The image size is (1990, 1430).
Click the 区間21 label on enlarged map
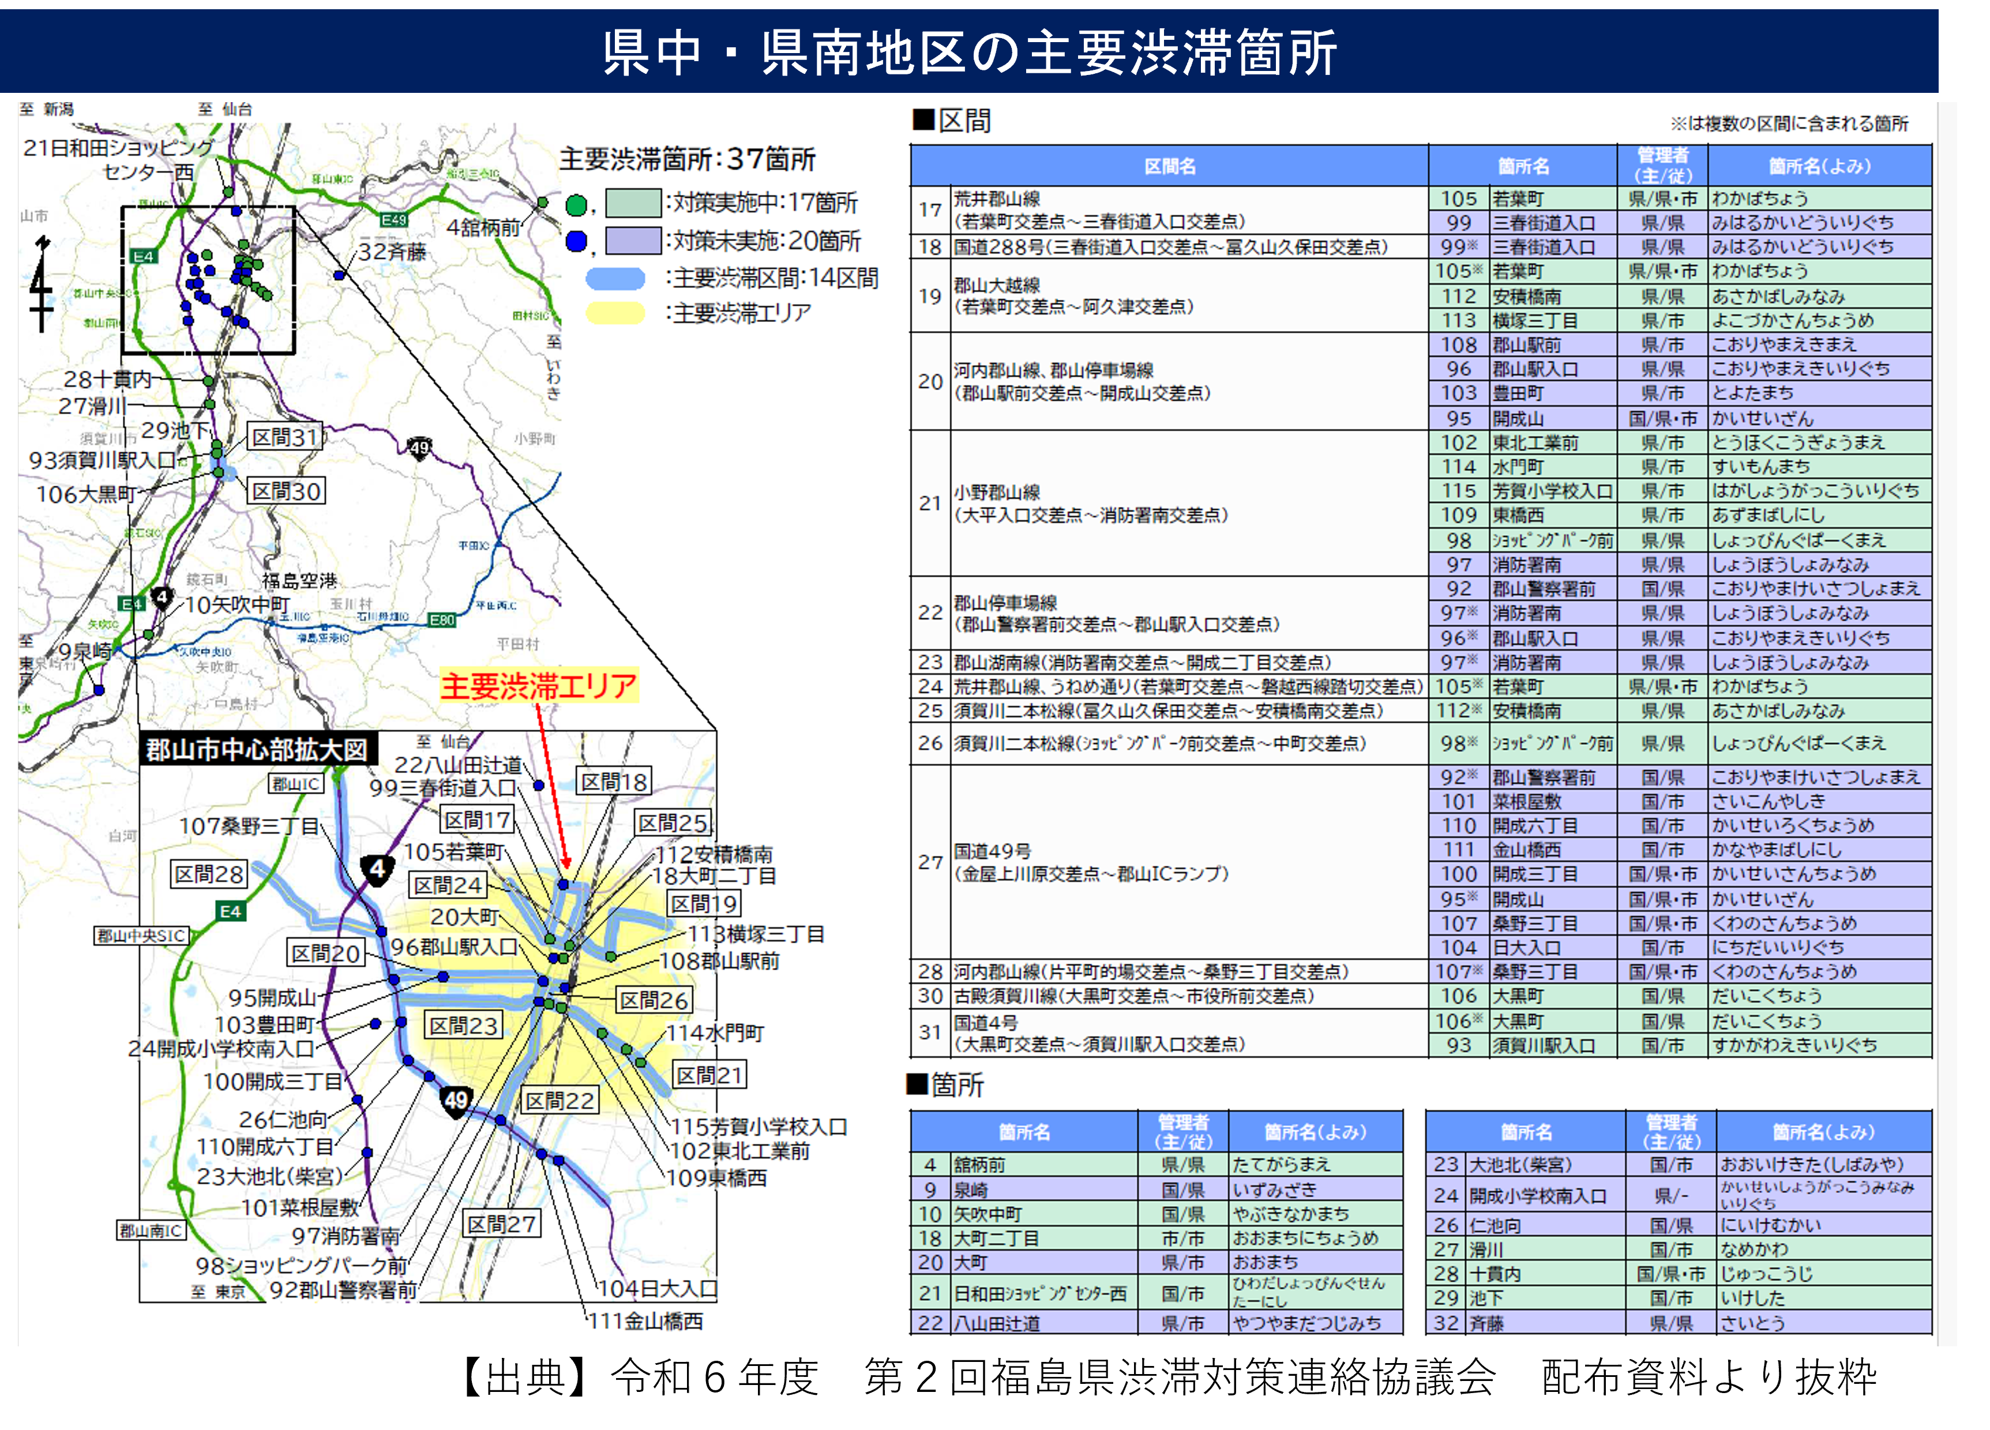709,1076
